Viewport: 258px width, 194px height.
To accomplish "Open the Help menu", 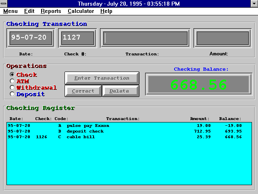I will [x=106, y=11].
